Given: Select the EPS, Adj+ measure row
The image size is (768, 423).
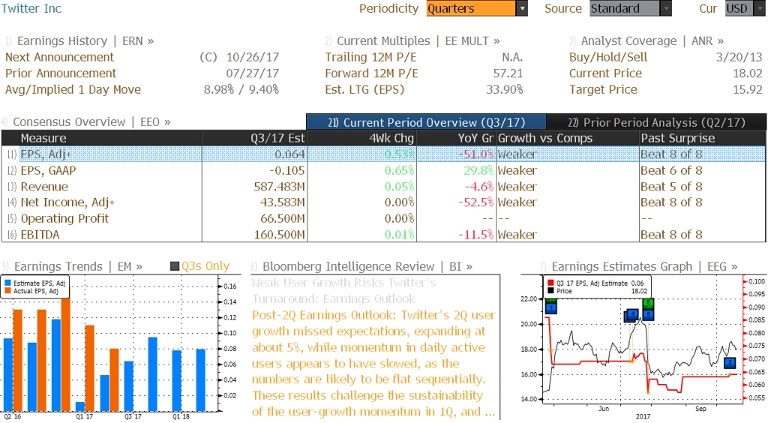Looking at the screenshot, I should pyautogui.click(x=383, y=154).
